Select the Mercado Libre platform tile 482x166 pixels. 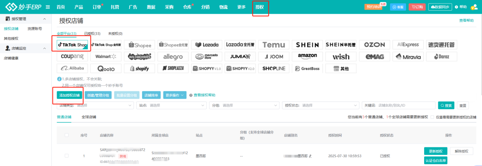(x=206, y=57)
